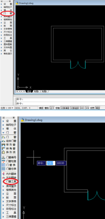Toggle 线宽 lineweight display
The height and width of the screenshot is (219, 105).
coord(92,108)
